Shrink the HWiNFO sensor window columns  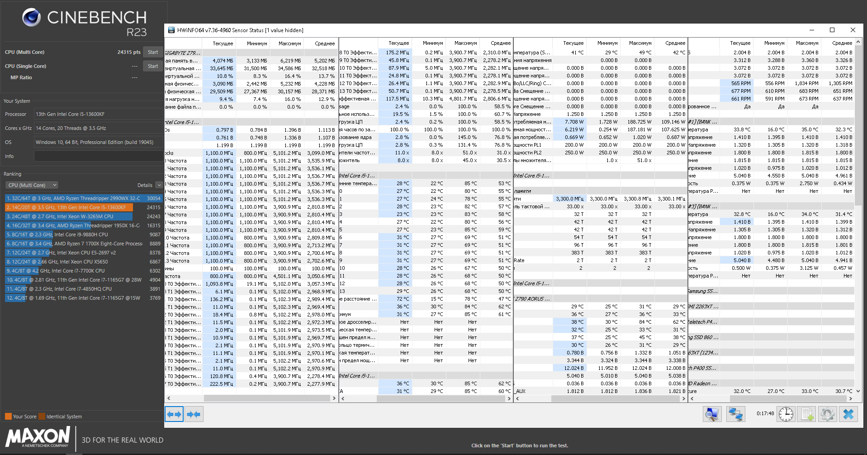(x=194, y=414)
